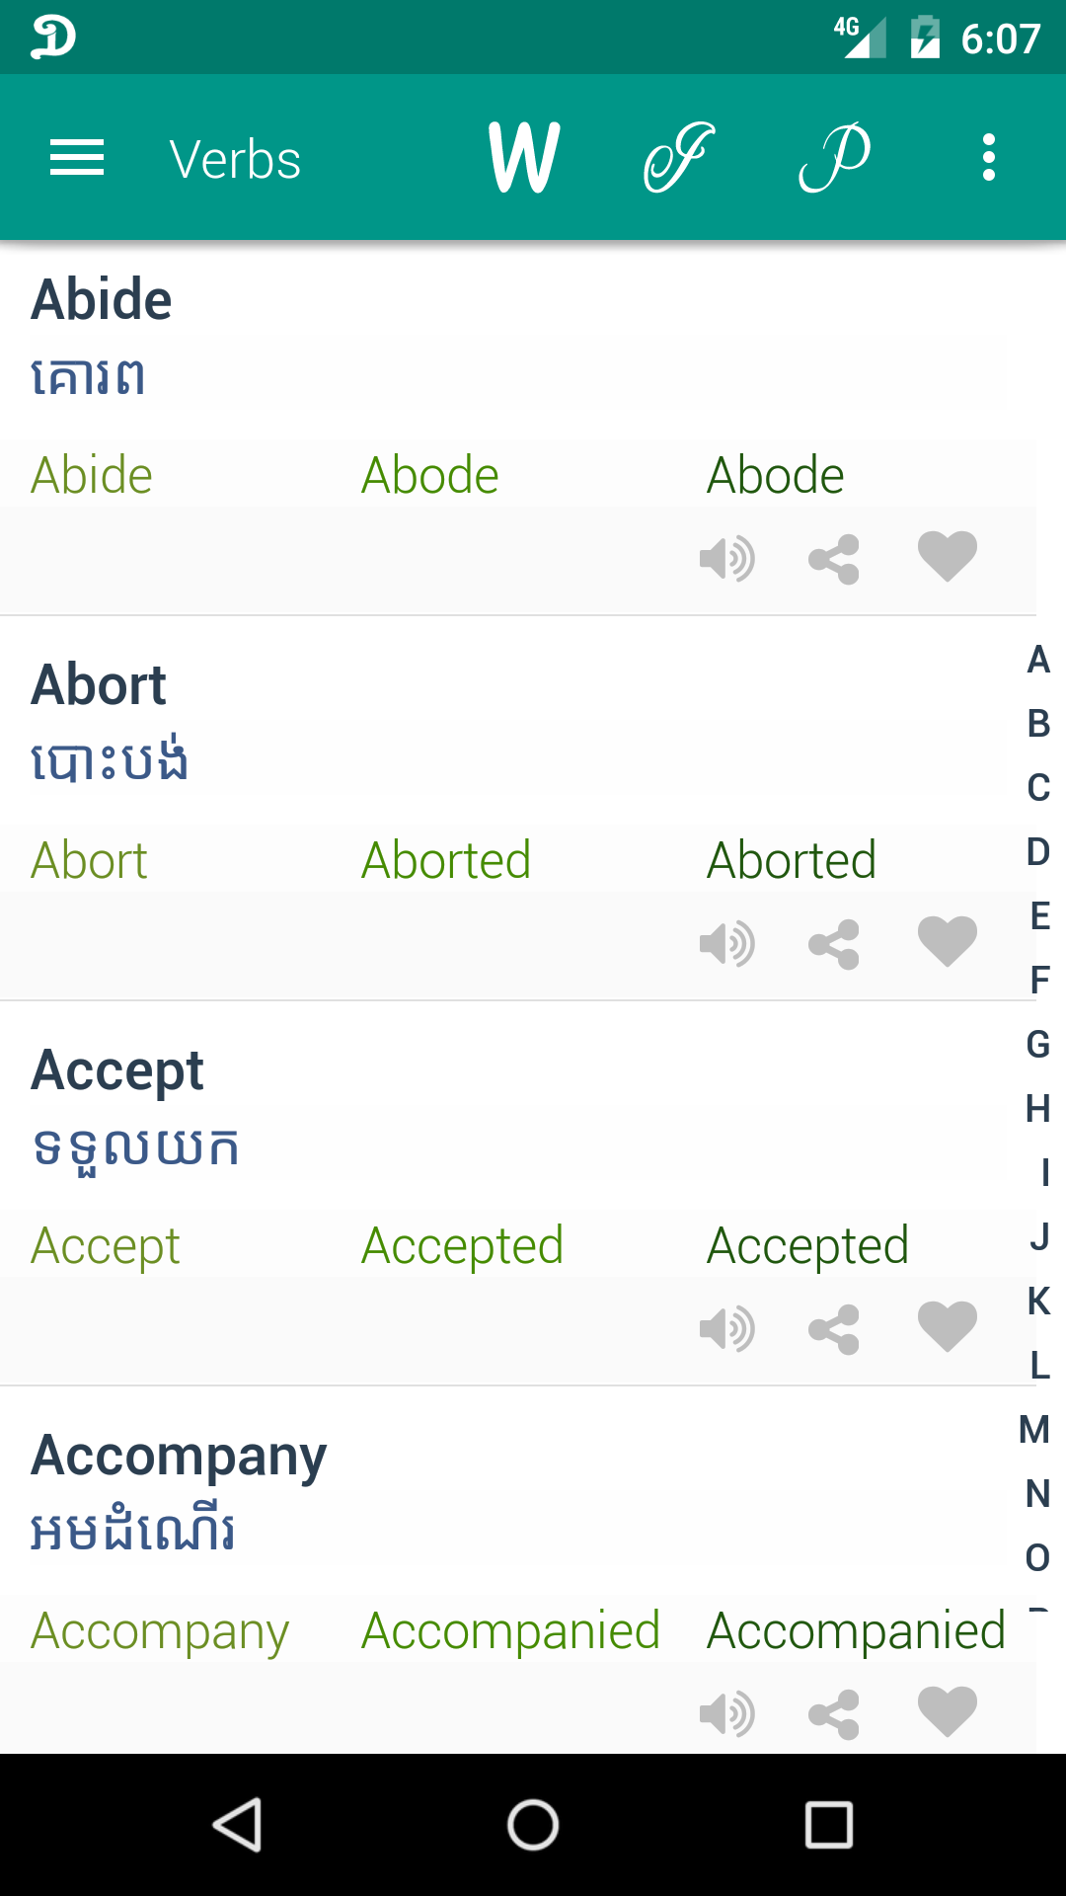Open the Accompany verb entry title
Image resolution: width=1066 pixels, height=1896 pixels.
[x=179, y=1458]
